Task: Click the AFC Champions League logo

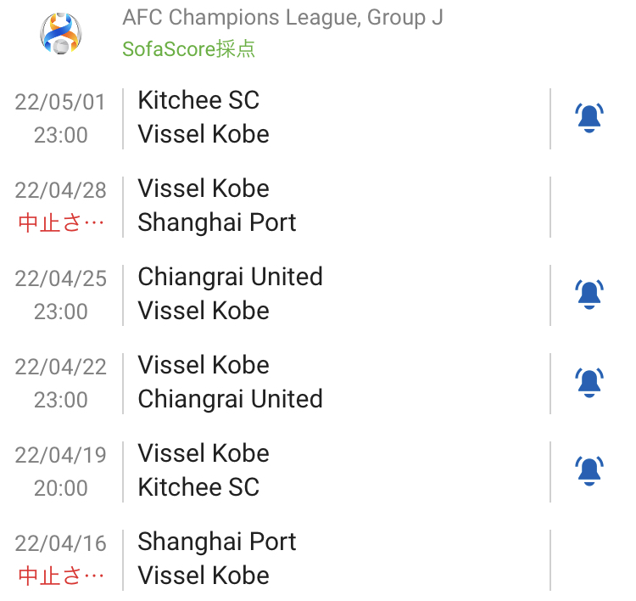Action: [x=61, y=34]
